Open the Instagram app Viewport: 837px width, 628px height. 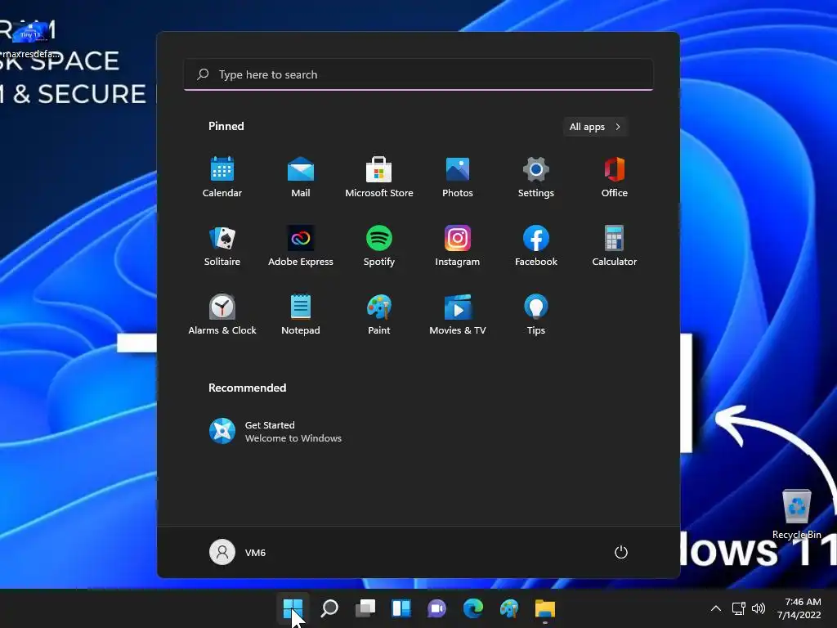coord(458,246)
